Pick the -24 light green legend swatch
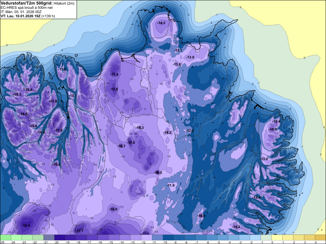The width and height of the screenshot is (326, 244). (x=16, y=237)
